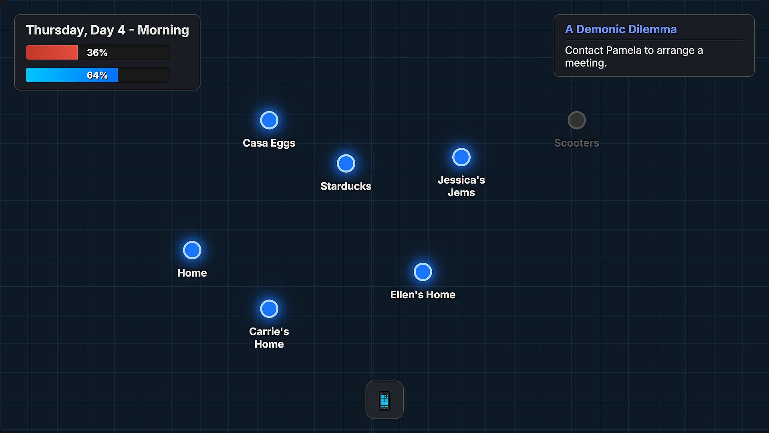Select the Starducks location dot
This screenshot has height=433, width=769.
(x=346, y=164)
